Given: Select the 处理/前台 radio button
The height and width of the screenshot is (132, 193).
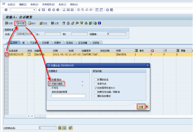Looking at the screenshot, I should tap(50, 80).
